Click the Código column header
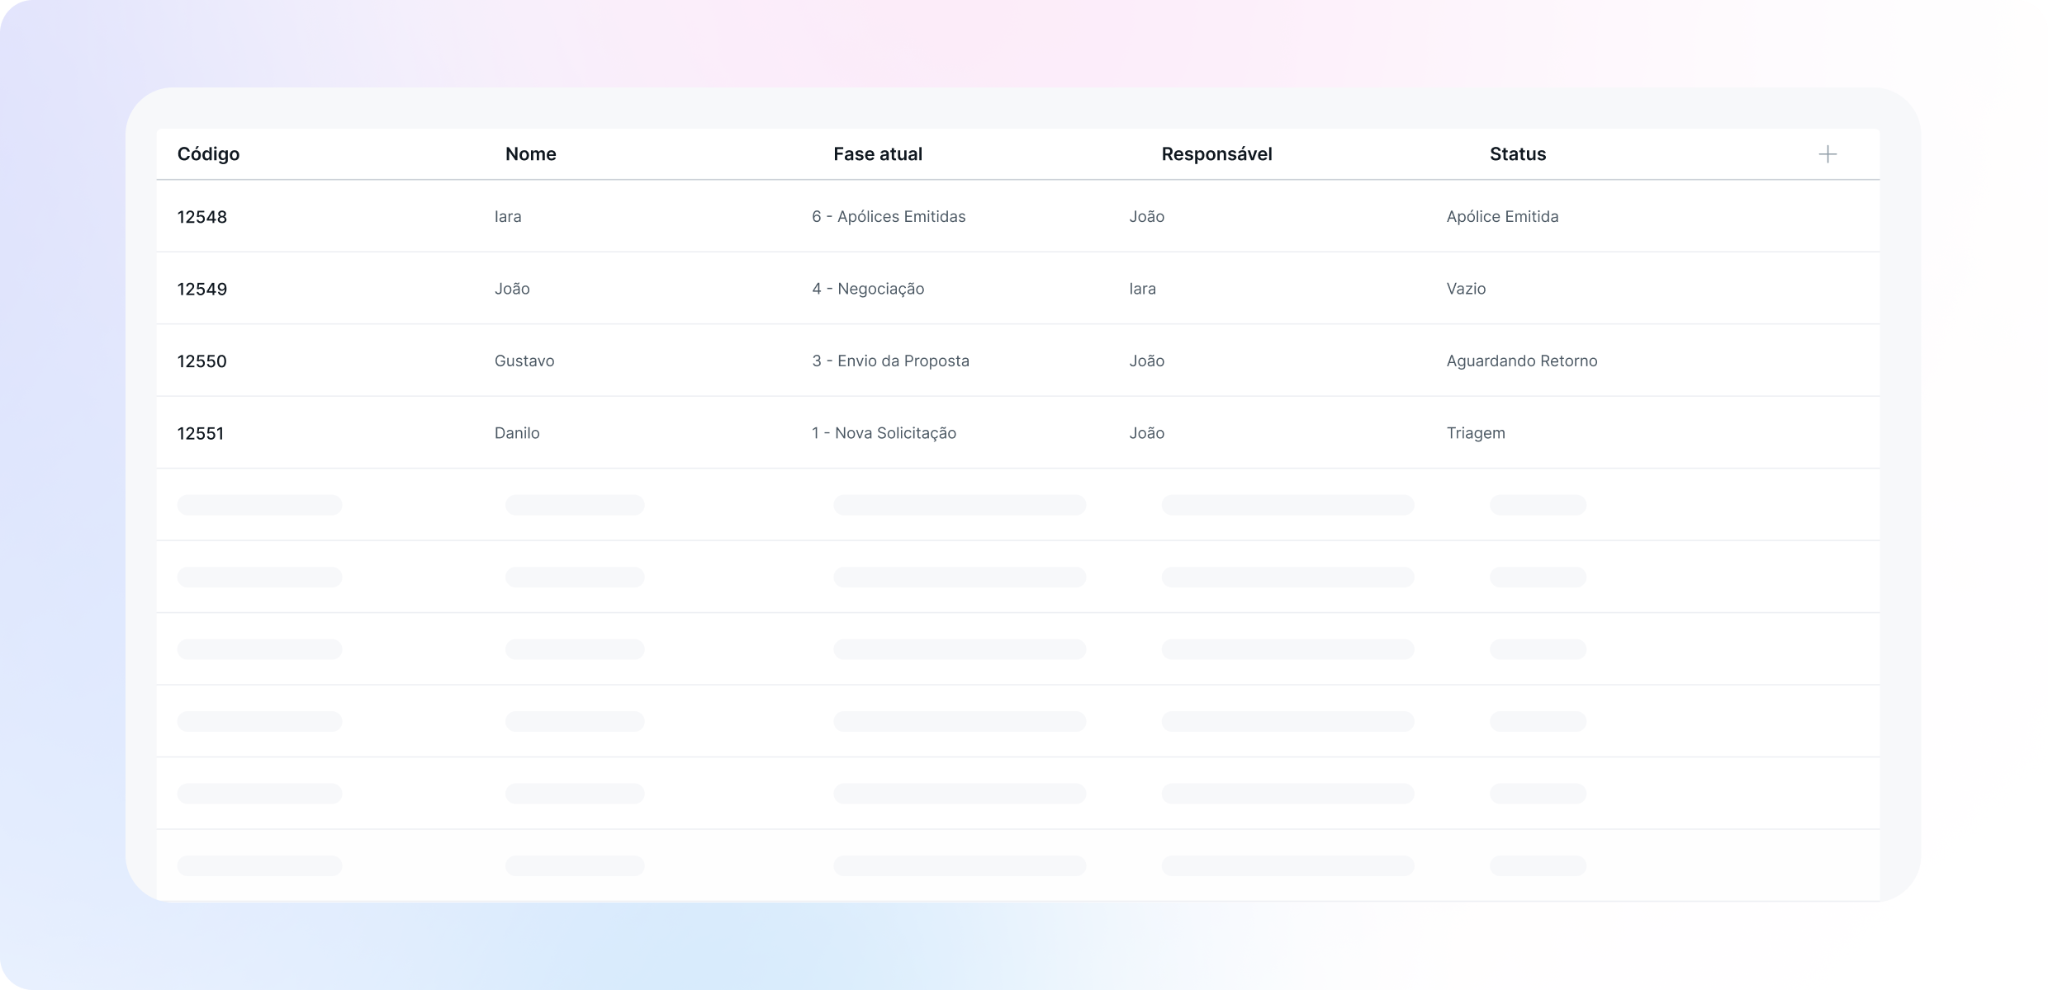 pos(208,154)
